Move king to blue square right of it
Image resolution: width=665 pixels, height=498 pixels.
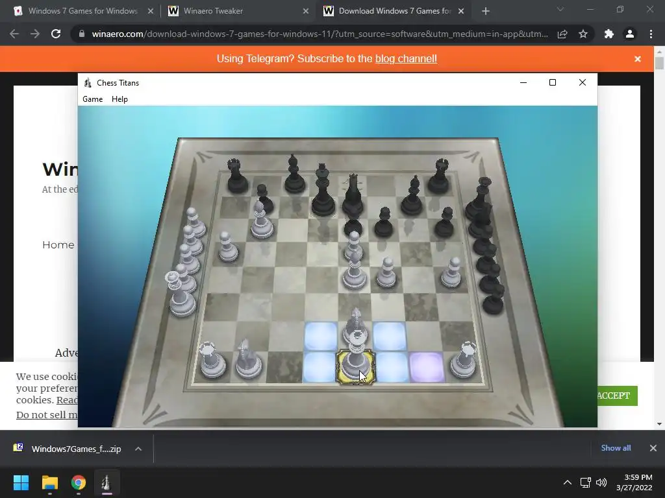(391, 367)
